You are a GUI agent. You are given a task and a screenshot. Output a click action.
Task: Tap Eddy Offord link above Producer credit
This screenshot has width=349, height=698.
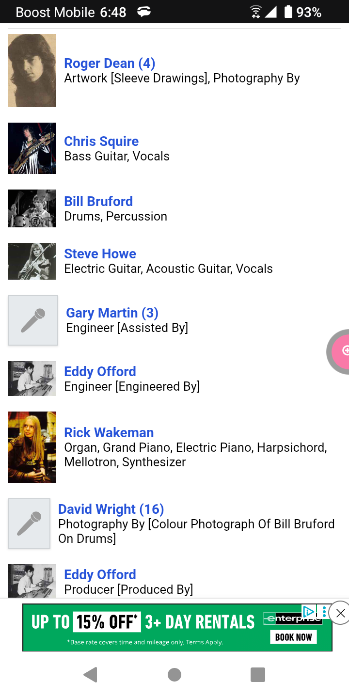pos(100,574)
